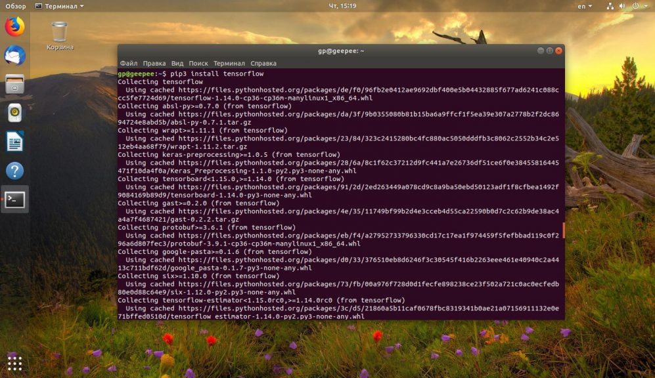The width and height of the screenshot is (655, 378).
Task: Click the terminal scrollbar handle
Action: (564, 230)
